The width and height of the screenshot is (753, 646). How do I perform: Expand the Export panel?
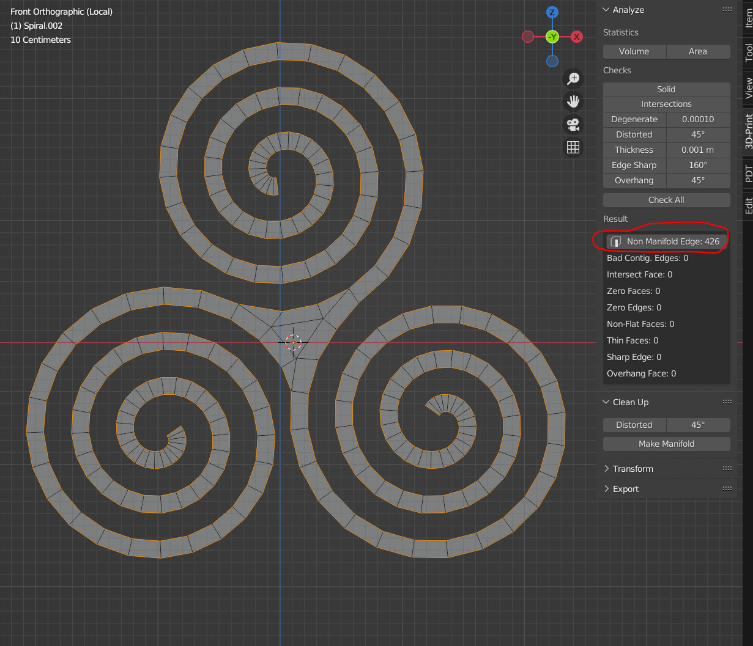(x=626, y=488)
